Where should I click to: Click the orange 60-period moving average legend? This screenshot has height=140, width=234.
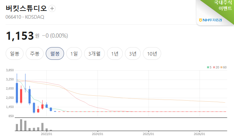[223, 67]
